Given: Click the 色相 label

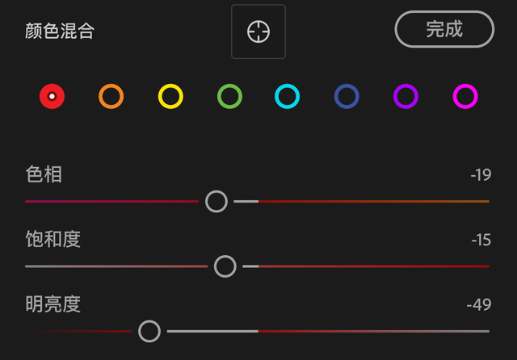Looking at the screenshot, I should 44,174.
